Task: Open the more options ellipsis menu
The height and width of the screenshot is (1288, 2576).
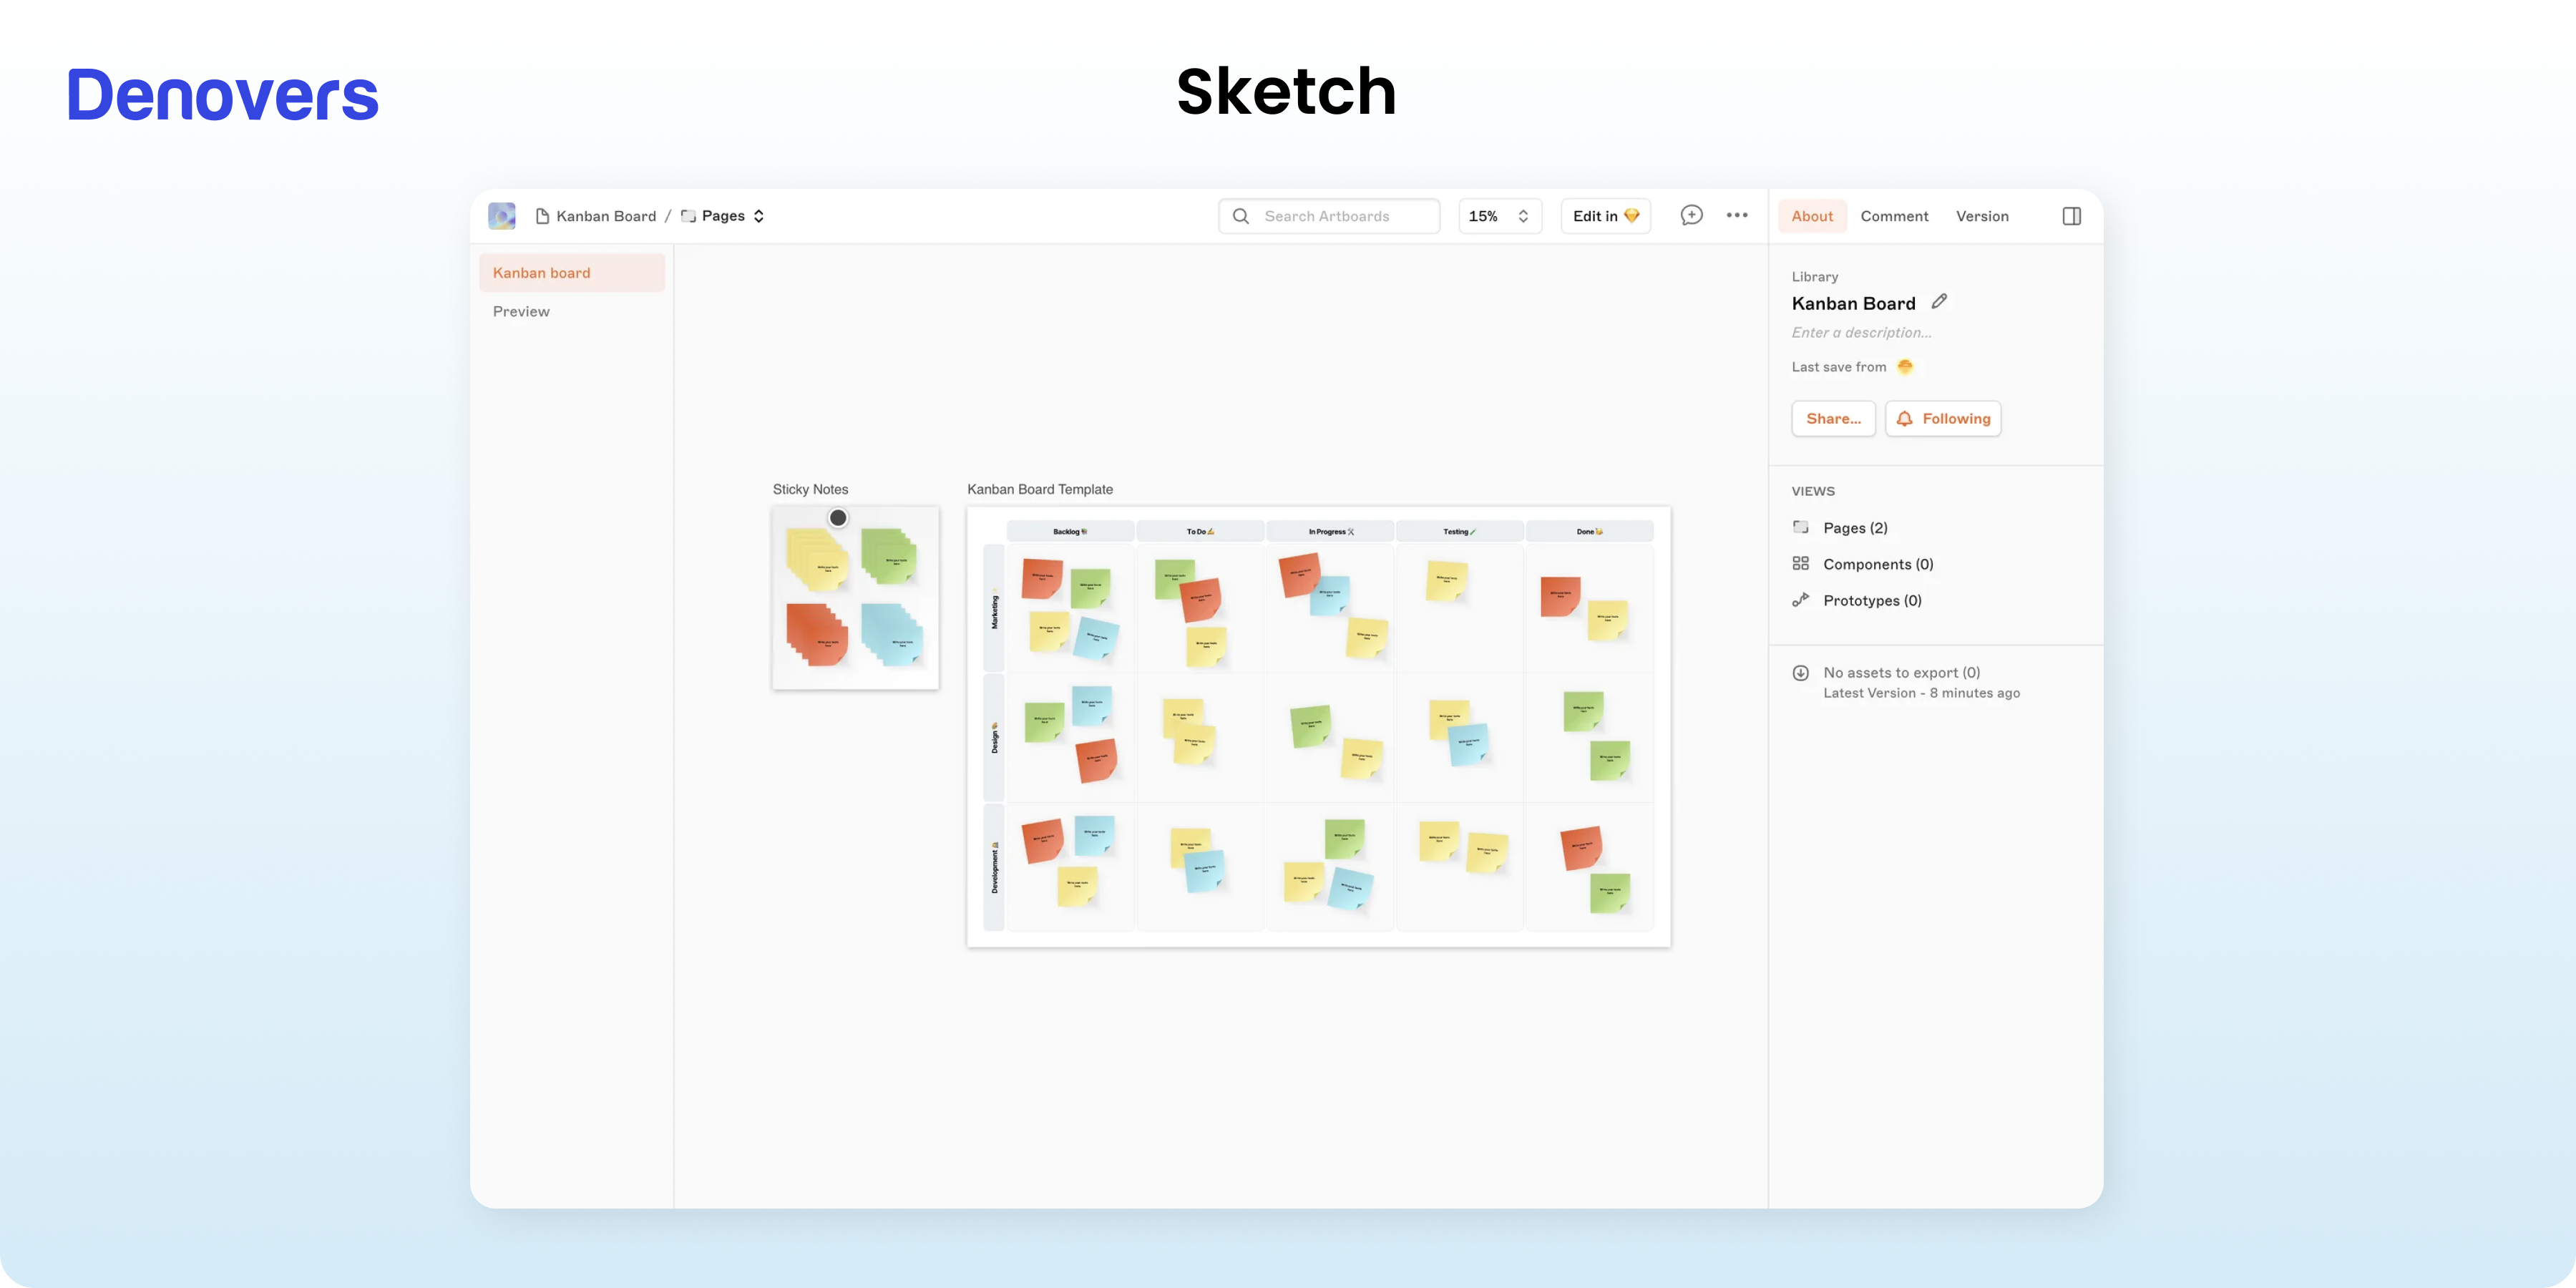Action: (x=1737, y=216)
